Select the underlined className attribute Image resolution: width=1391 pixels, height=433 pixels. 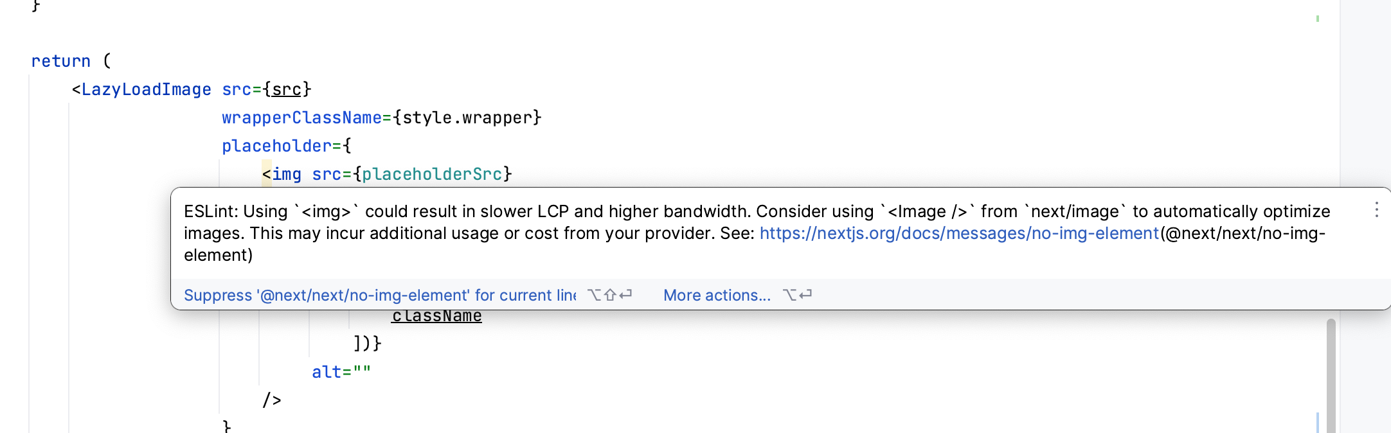click(x=436, y=315)
